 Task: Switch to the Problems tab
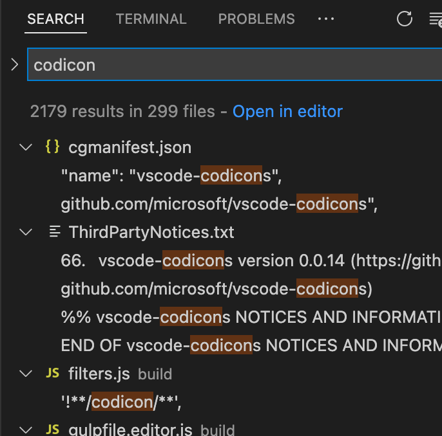pyautogui.click(x=256, y=19)
